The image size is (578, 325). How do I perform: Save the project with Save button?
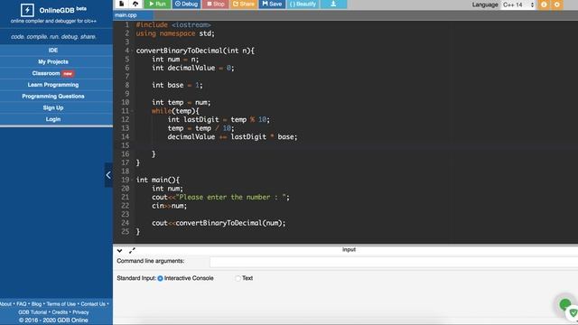(272, 4)
